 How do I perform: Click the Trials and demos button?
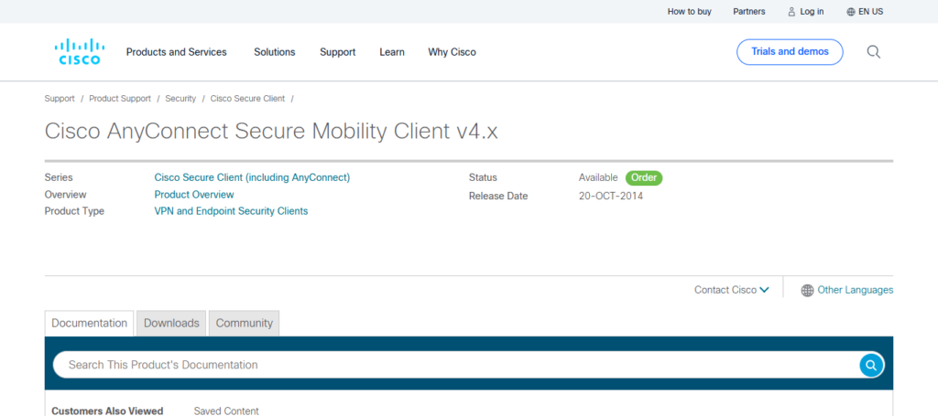click(x=790, y=52)
